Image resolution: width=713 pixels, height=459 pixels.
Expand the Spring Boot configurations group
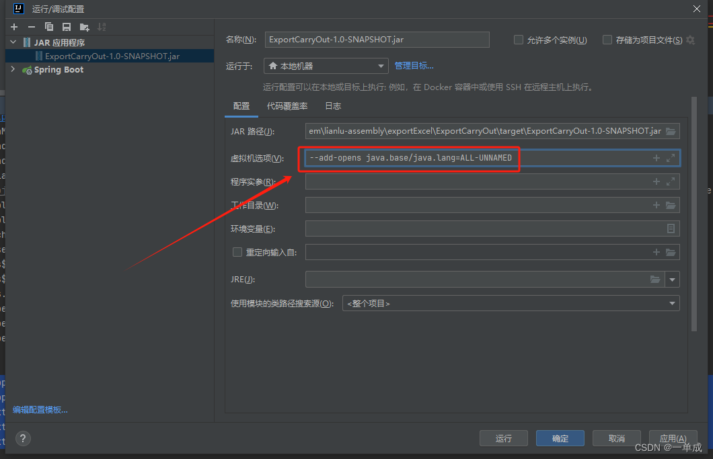[x=12, y=69]
